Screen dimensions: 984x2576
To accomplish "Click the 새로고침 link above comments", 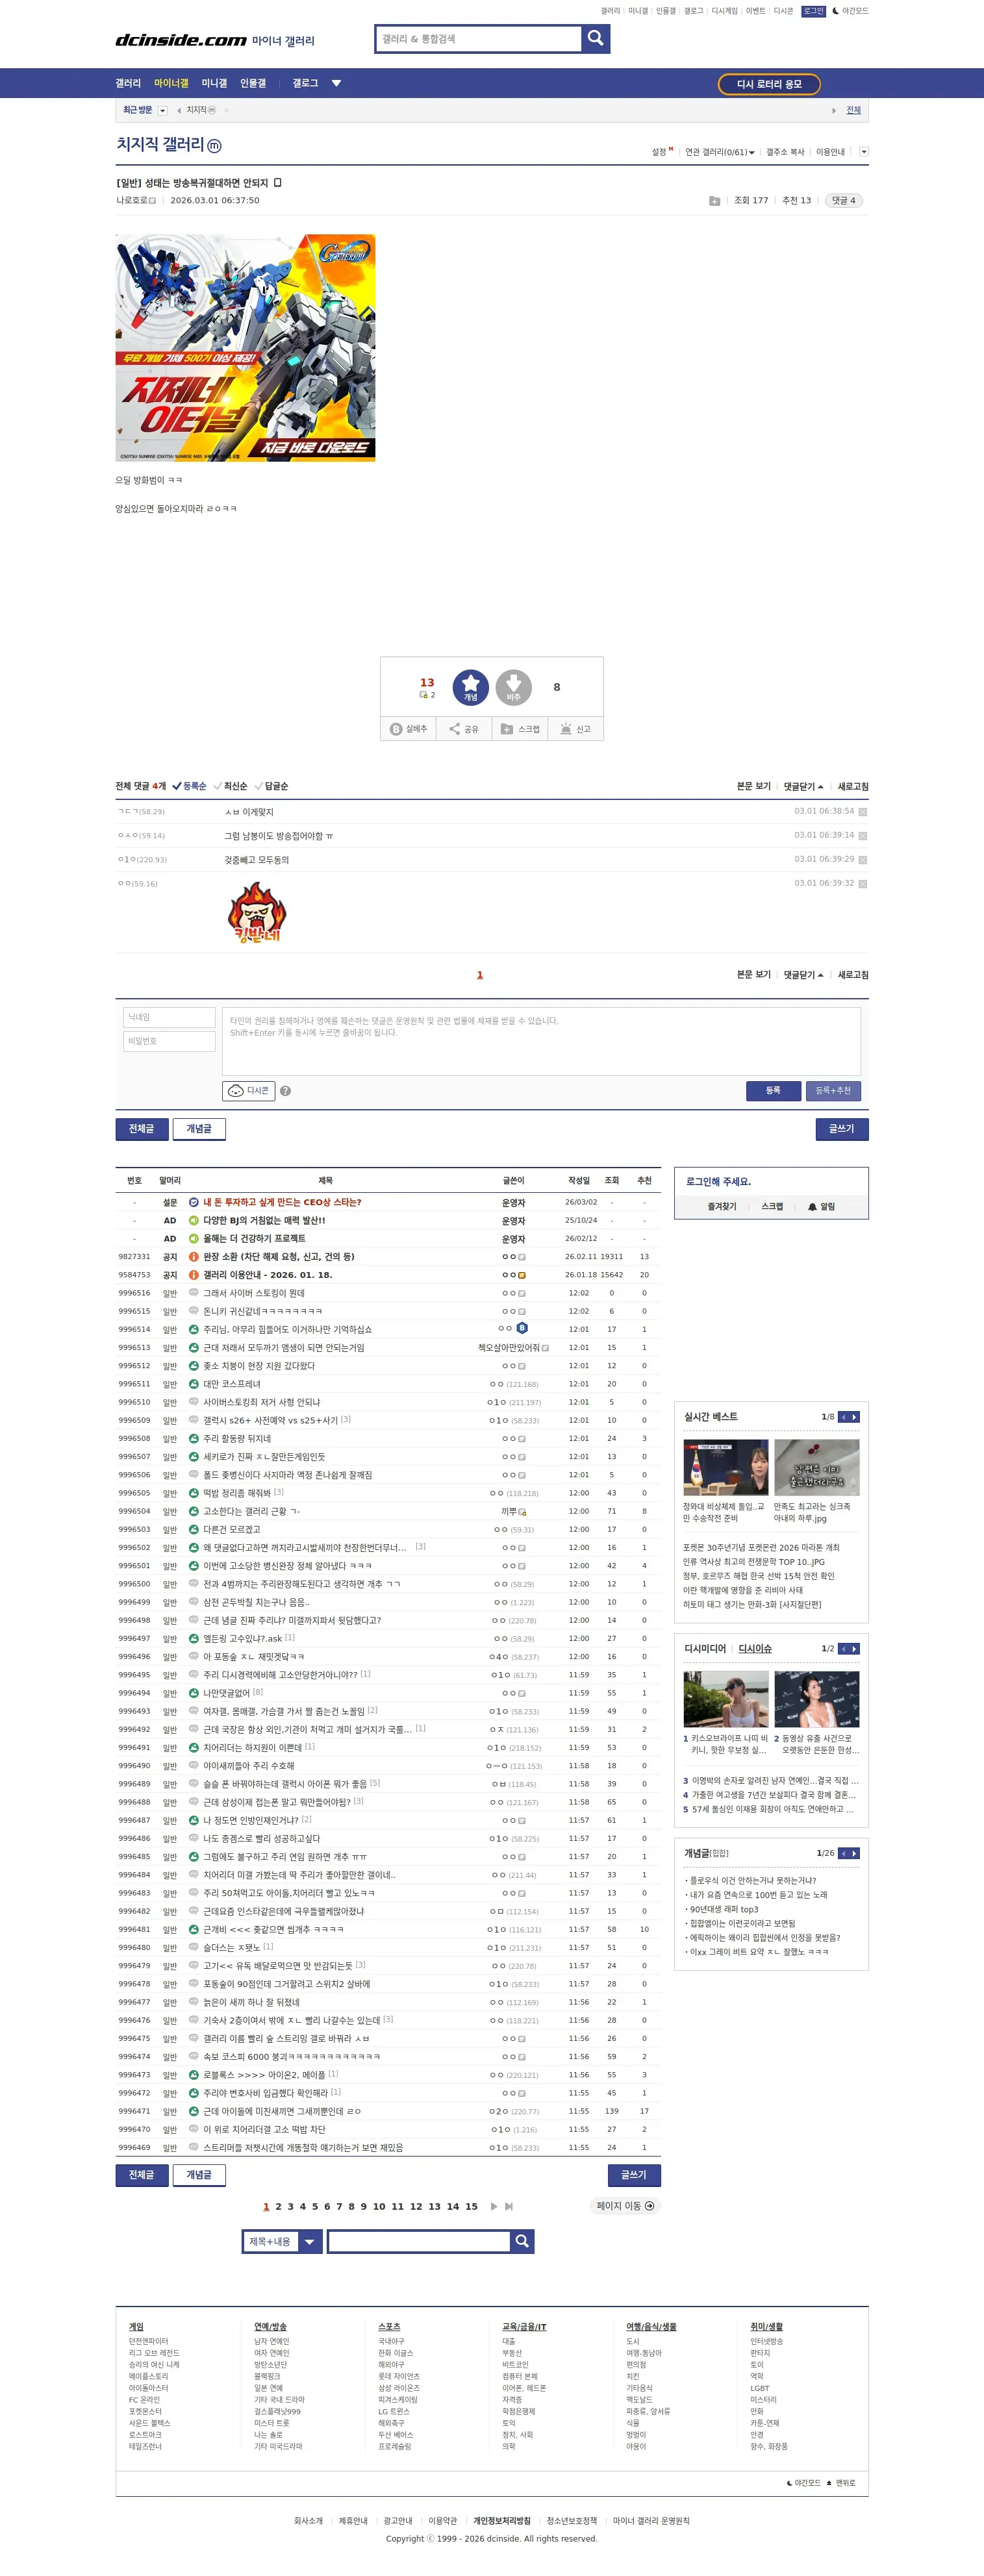I will point(852,786).
